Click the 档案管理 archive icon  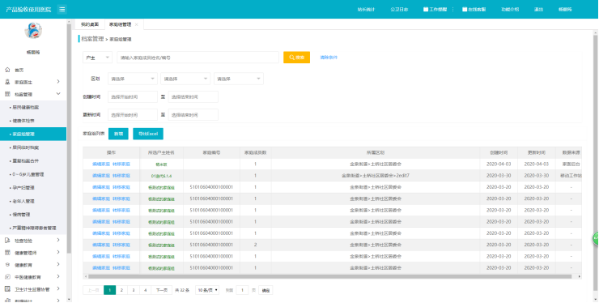pyautogui.click(x=7, y=94)
